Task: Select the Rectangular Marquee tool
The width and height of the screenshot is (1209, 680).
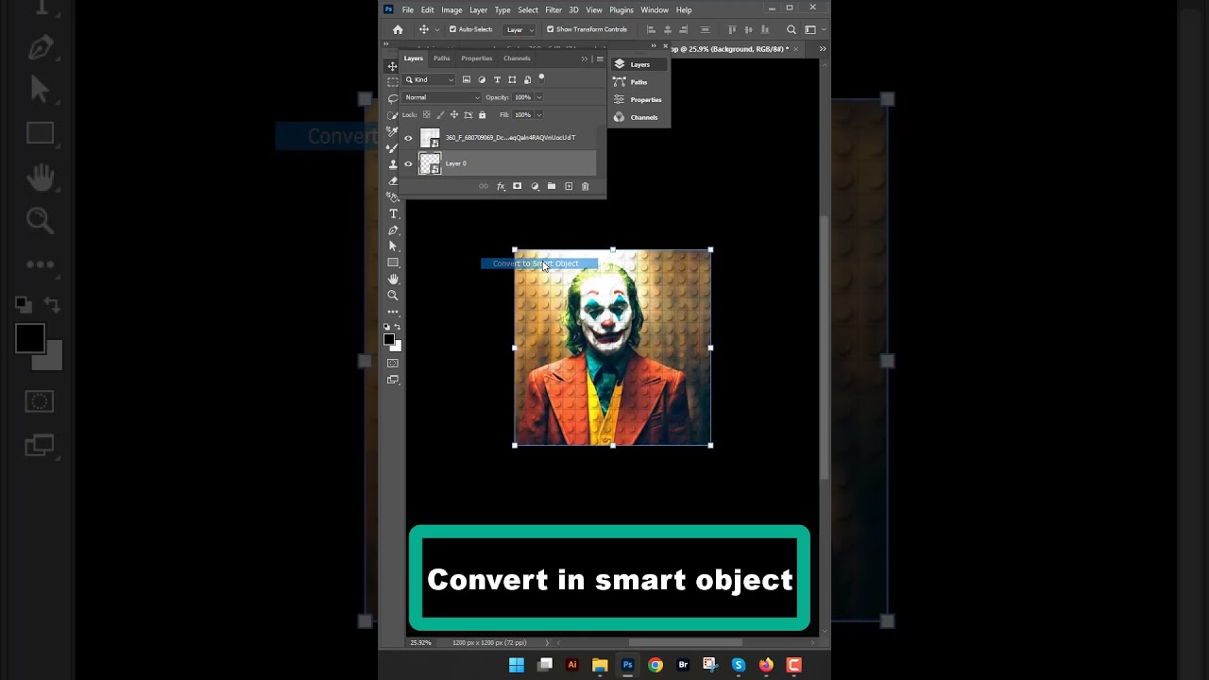Action: 392,82
